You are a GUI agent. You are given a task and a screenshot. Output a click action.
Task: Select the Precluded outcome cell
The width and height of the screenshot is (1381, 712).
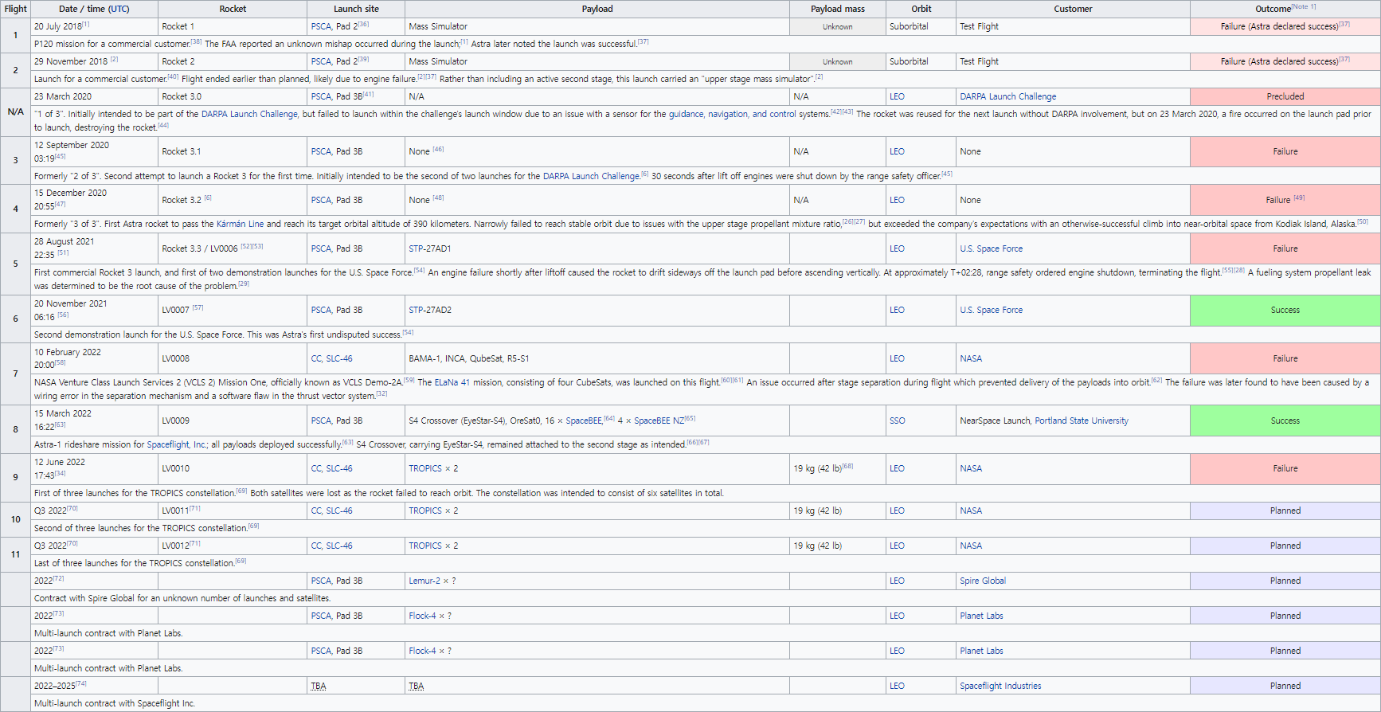1285,96
